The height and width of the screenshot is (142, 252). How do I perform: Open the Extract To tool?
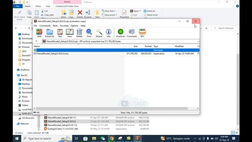[50, 33]
